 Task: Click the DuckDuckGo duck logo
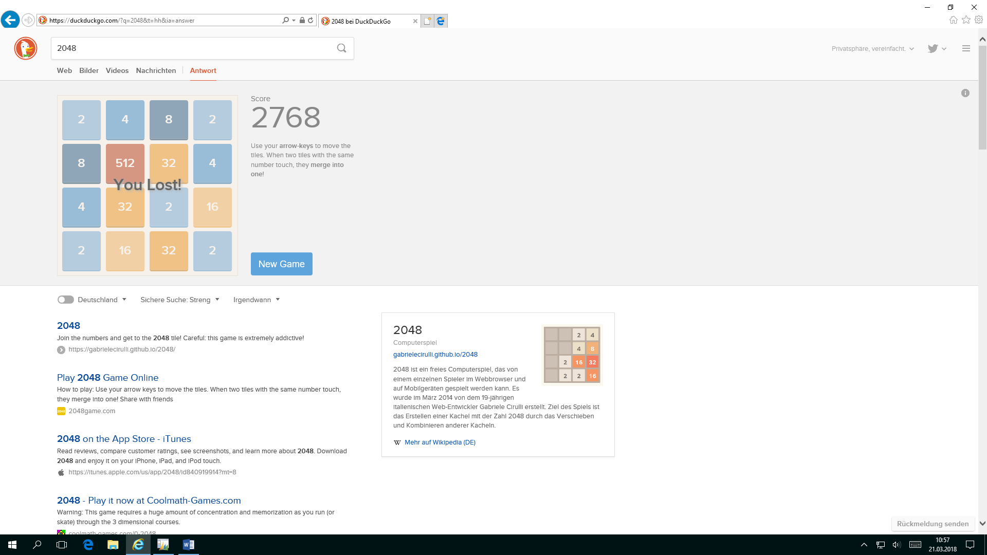tap(25, 48)
